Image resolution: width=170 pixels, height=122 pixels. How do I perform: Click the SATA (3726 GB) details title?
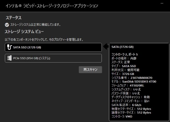[x=123, y=47]
